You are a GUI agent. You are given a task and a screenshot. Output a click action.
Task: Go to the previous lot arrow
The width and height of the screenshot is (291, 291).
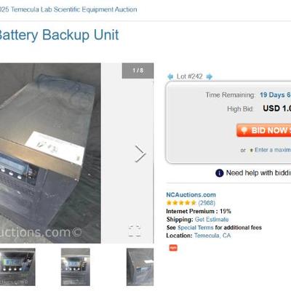coord(170,76)
